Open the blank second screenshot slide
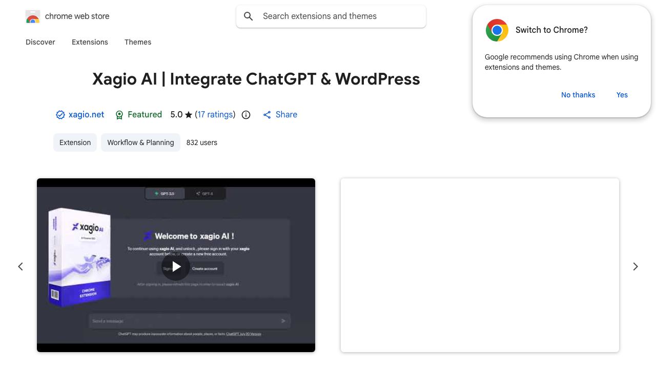This screenshot has height=369, width=656. (x=480, y=265)
